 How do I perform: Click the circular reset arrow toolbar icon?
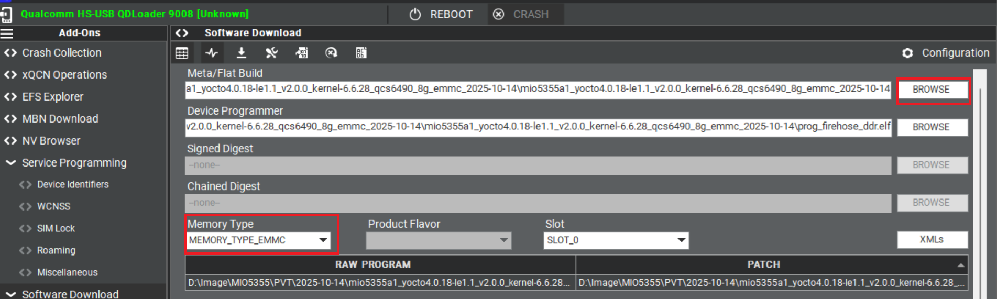pos(331,53)
